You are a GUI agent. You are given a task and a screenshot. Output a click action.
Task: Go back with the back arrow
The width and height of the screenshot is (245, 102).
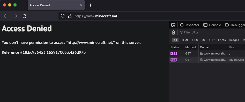click(x=6, y=16)
